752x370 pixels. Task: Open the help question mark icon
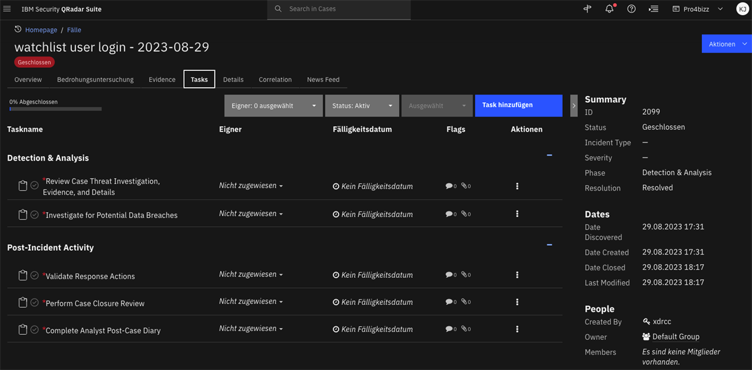click(x=632, y=9)
